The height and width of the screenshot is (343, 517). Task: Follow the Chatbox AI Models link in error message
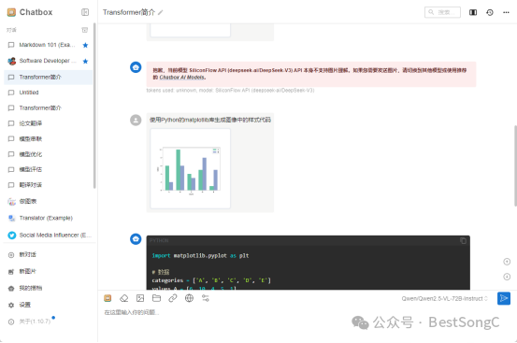182,77
